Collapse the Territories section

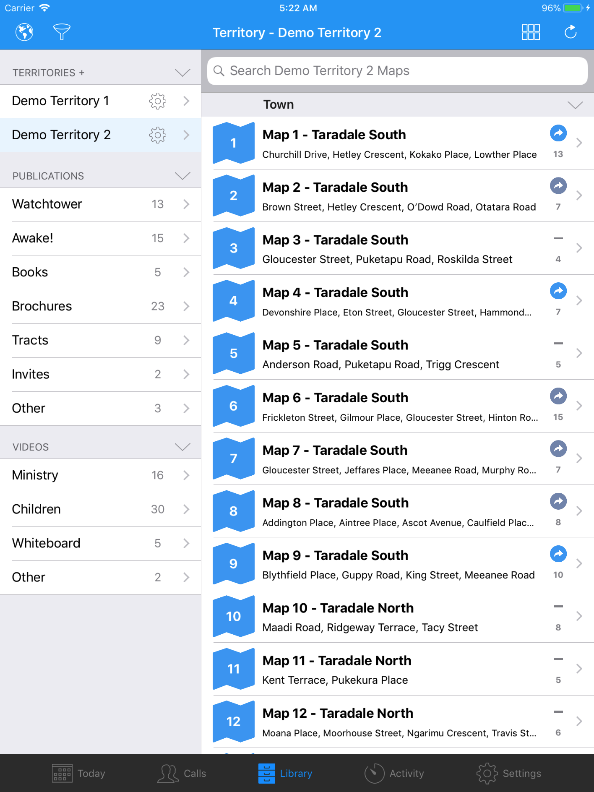coord(182,73)
